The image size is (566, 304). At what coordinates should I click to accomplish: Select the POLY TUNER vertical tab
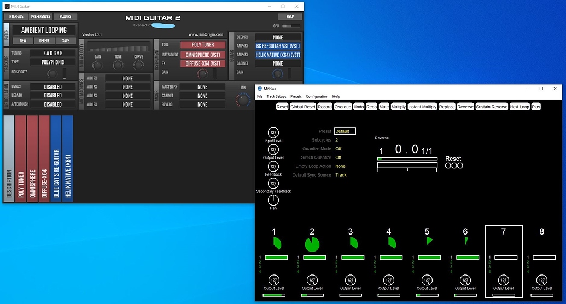(x=21, y=159)
